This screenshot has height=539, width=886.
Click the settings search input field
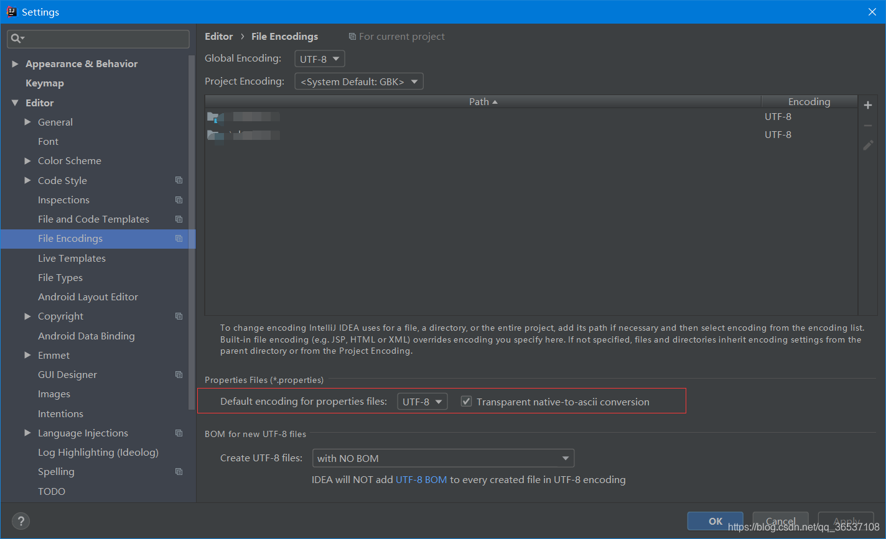pos(98,39)
